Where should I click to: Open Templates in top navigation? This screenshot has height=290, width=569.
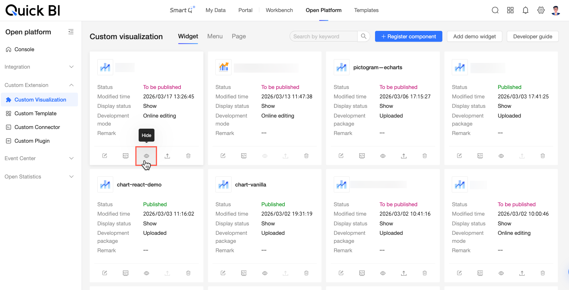tap(366, 10)
